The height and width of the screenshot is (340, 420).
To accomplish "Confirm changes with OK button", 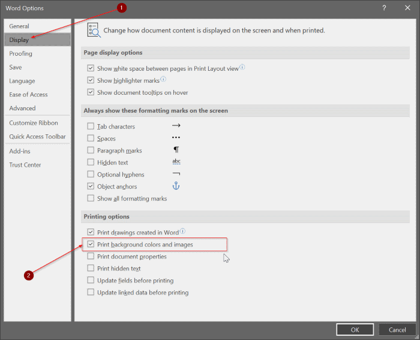I will [355, 330].
